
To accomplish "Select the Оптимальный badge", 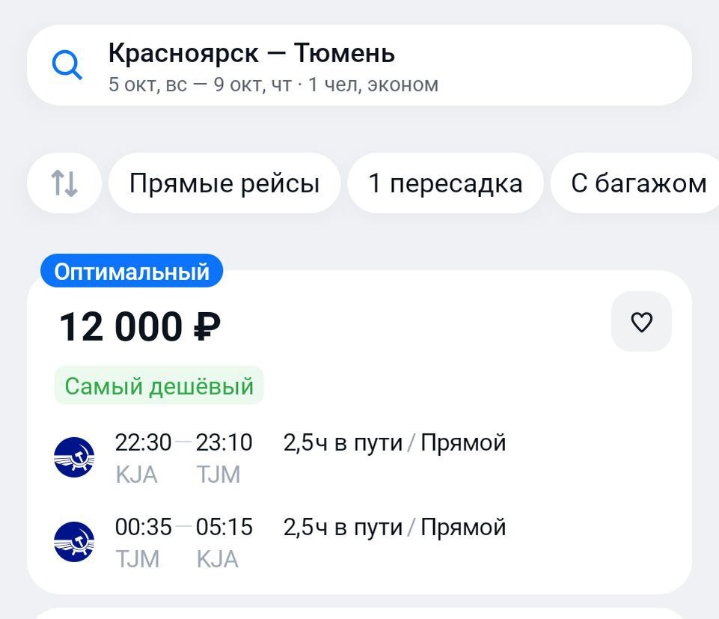I will coord(132,271).
